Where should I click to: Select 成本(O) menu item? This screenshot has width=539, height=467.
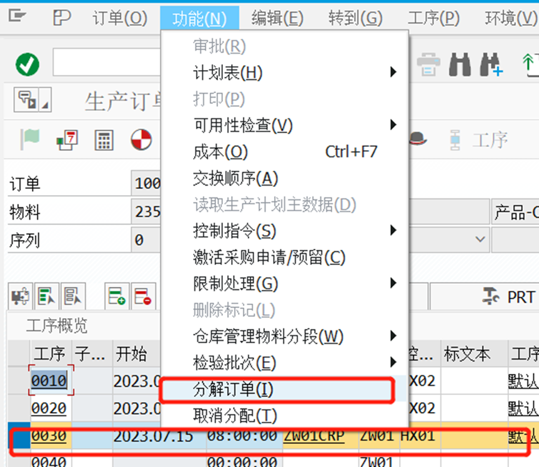point(285,152)
